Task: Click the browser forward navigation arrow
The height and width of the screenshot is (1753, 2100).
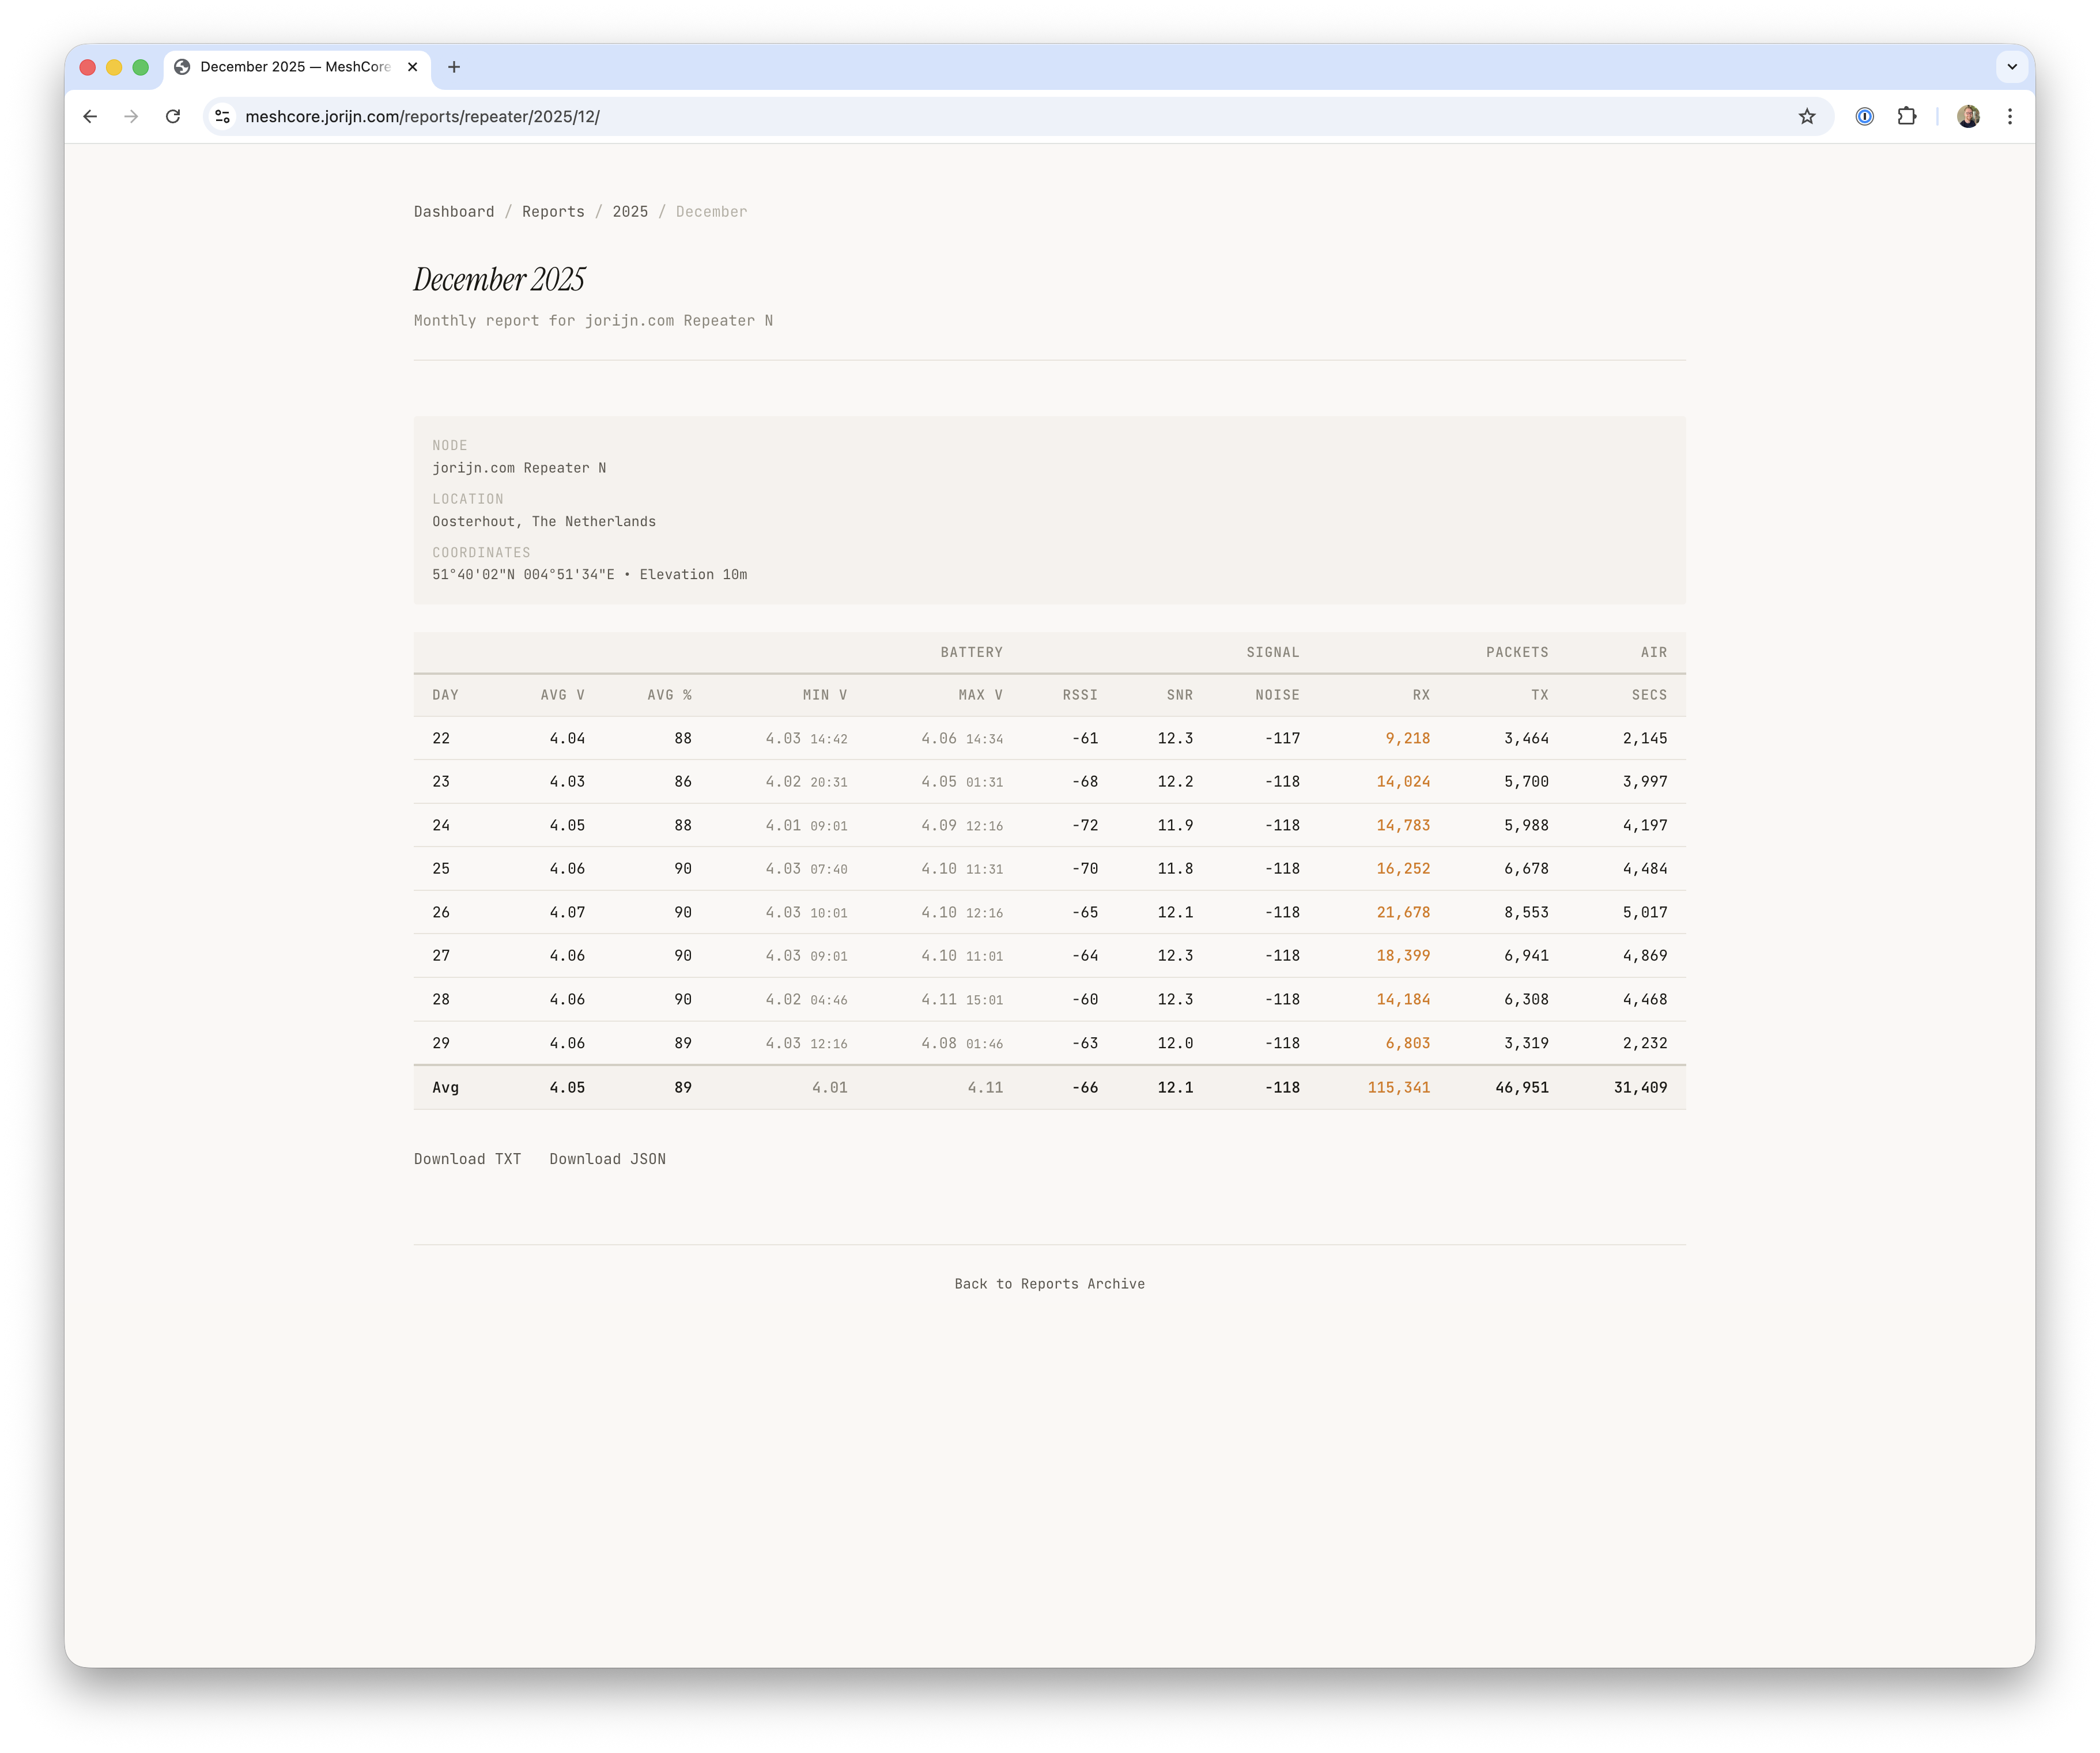Action: [132, 116]
